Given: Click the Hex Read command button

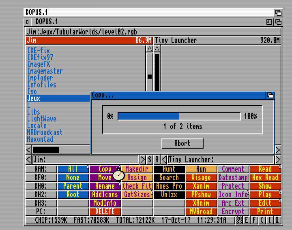Looking at the screenshot, I should [265, 177].
